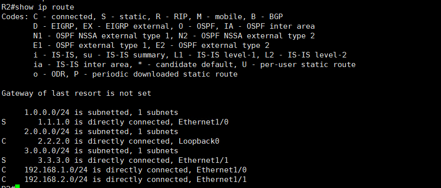Select the 3.3.3.0 Ethernet1/1 static route
This screenshot has width=441, height=188.
[x=115, y=160]
